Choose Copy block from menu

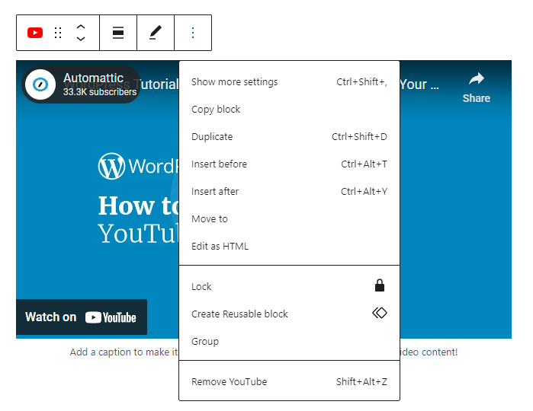pyautogui.click(x=289, y=110)
